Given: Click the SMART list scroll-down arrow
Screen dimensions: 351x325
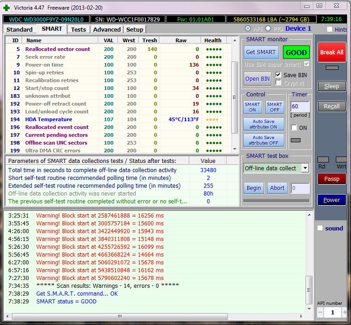Looking at the screenshot, I should pos(235,149).
